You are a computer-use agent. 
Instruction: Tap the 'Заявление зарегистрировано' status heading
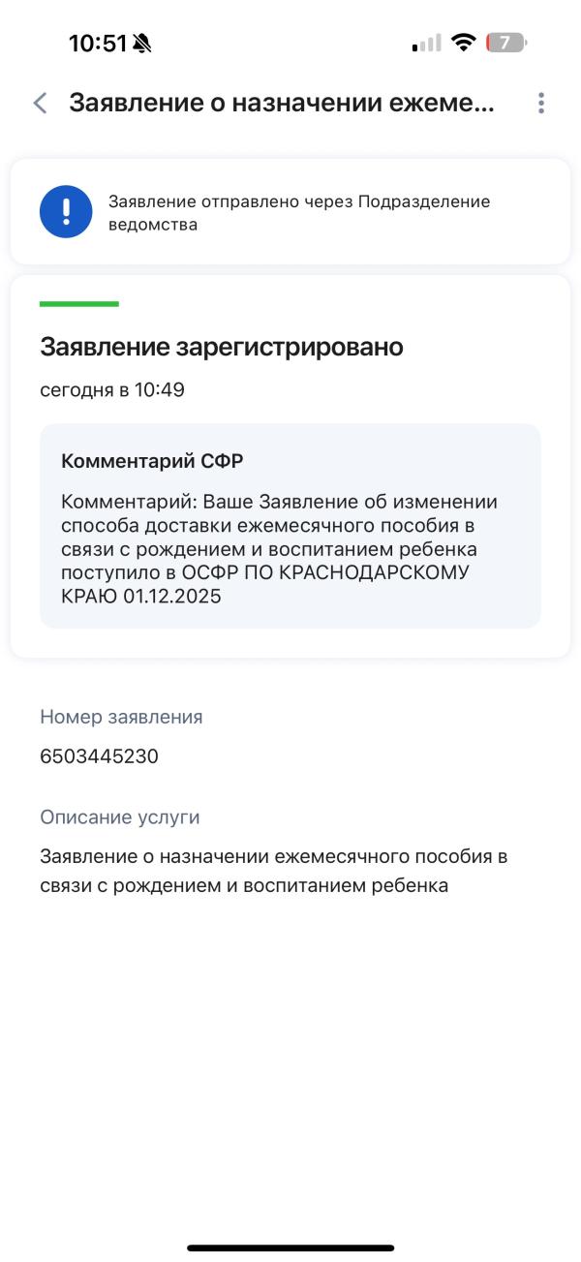tap(222, 347)
